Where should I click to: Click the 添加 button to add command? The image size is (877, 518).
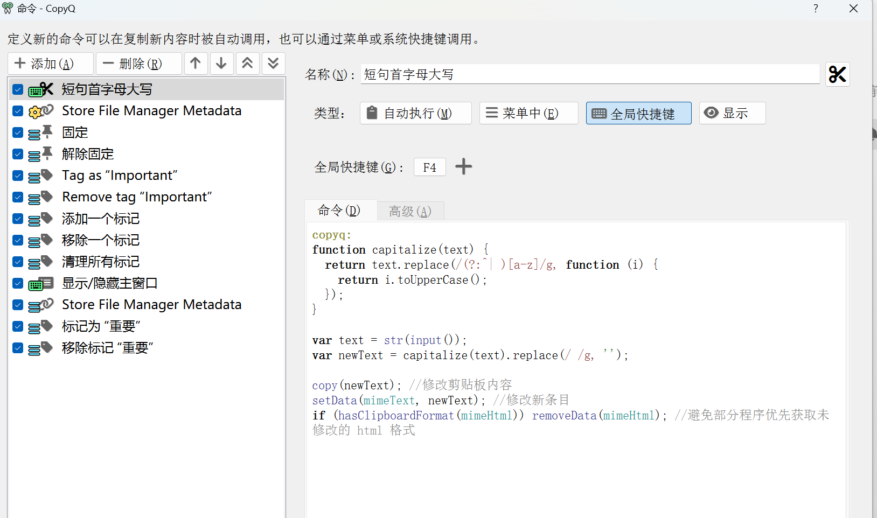(51, 64)
